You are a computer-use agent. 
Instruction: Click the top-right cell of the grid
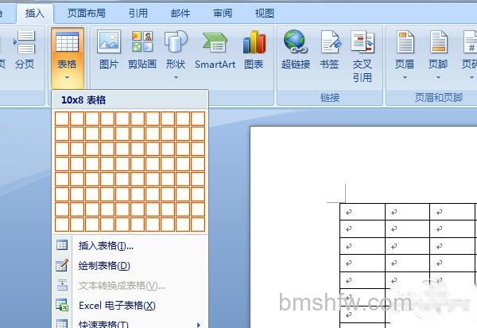pyautogui.click(x=198, y=119)
